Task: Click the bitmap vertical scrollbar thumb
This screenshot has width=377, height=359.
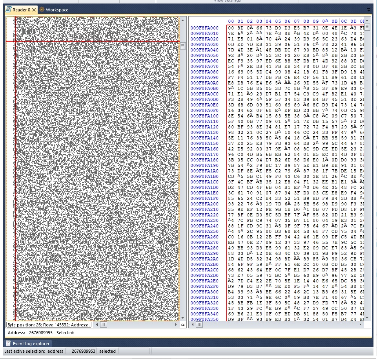Action: coord(182,46)
